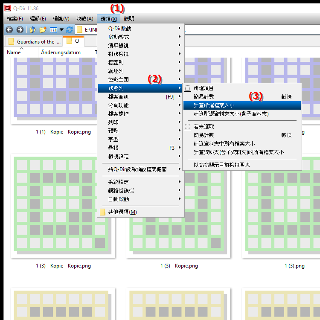The width and height of the screenshot is (320, 320).
Task: Open the 檢視設定 submenu
Action: coord(141,157)
